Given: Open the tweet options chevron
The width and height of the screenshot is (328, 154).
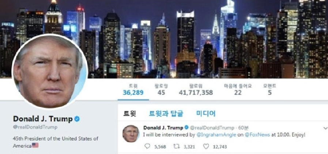Looking at the screenshot, I should (x=325, y=128).
